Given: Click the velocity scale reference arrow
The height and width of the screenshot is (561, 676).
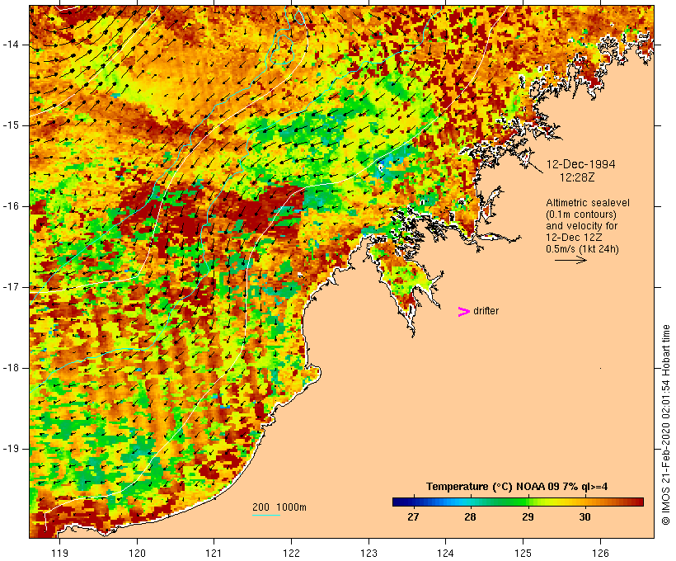Looking at the screenshot, I should pyautogui.click(x=570, y=260).
